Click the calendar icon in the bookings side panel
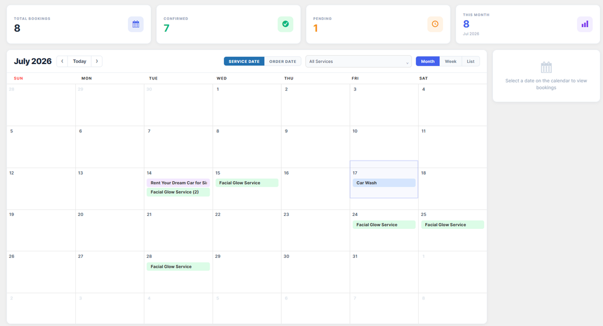Viewport: 603px width, 326px height. tap(546, 68)
